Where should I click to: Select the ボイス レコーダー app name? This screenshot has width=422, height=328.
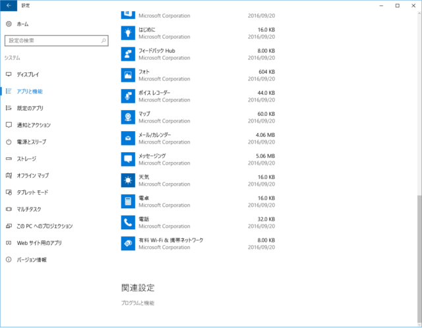[x=154, y=93]
